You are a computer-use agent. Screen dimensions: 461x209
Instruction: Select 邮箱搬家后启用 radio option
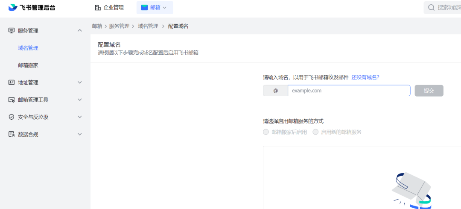[x=266, y=132]
